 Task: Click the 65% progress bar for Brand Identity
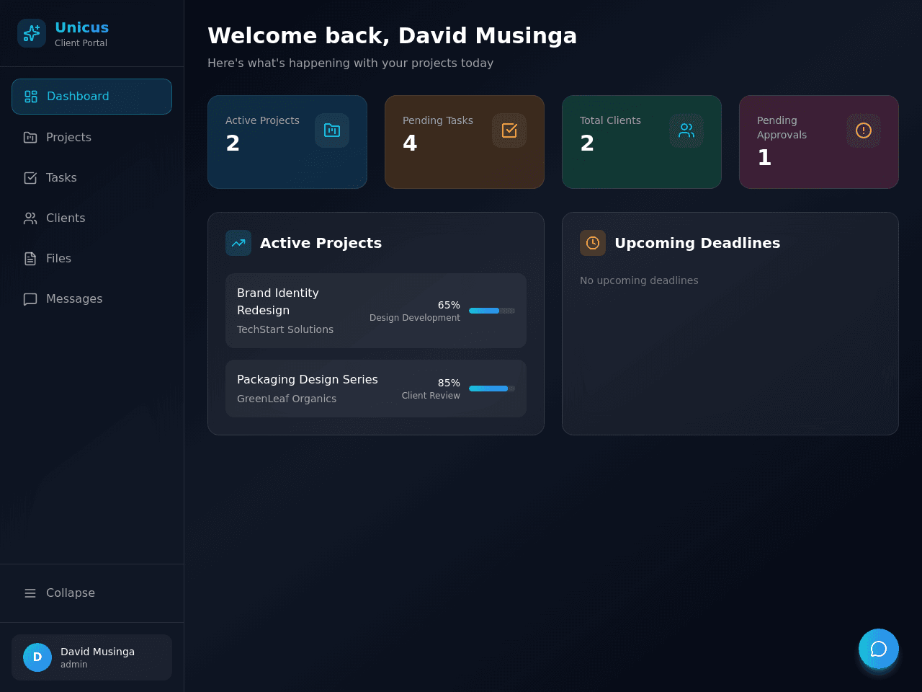(x=492, y=311)
